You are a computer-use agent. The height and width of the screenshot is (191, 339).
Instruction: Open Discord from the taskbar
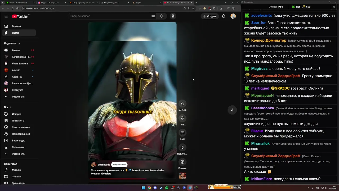(x=155, y=188)
